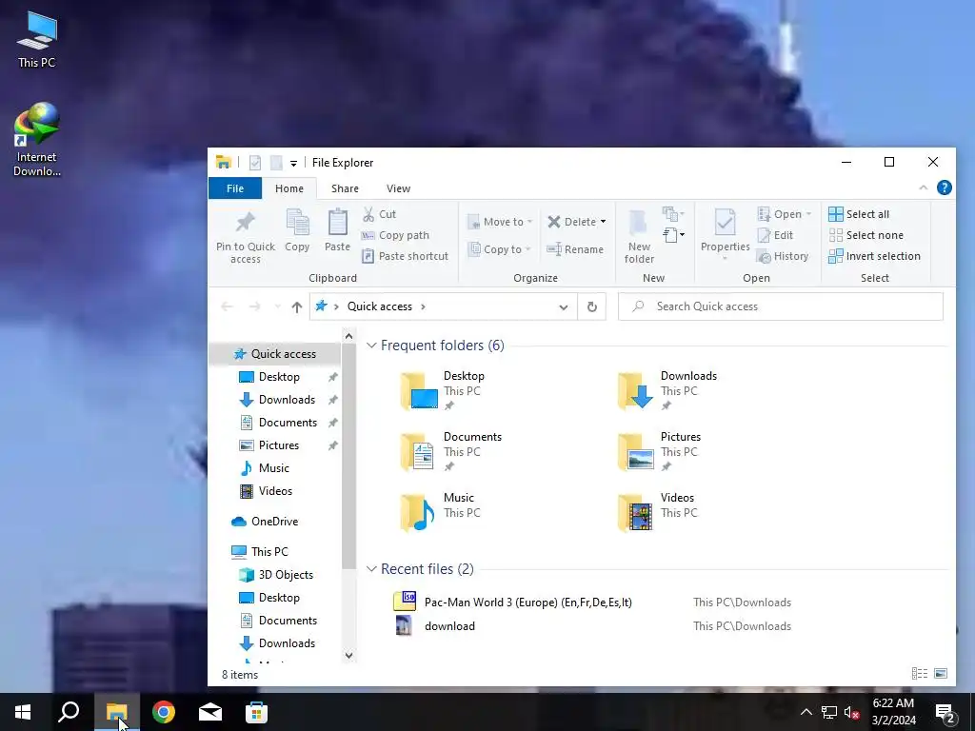Click Invert selection in ribbon
The width and height of the screenshot is (975, 731).
874,256
